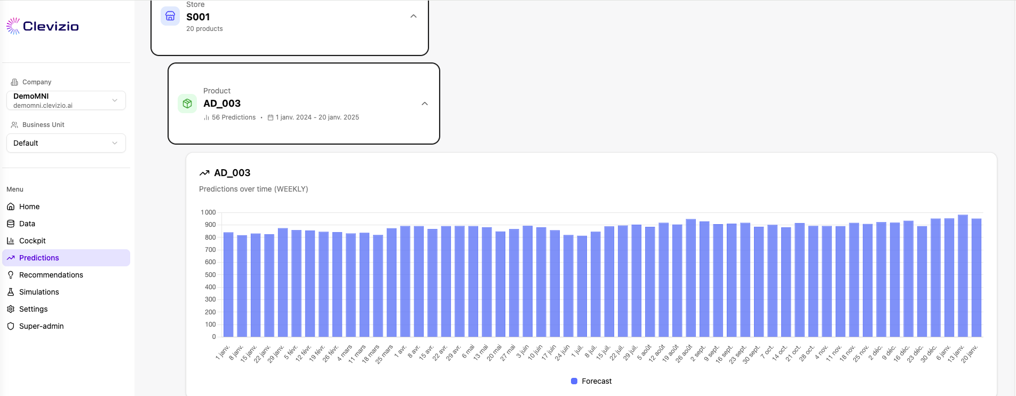The image size is (1016, 396).
Task: Click the Super-admin shield icon
Action: 11,326
